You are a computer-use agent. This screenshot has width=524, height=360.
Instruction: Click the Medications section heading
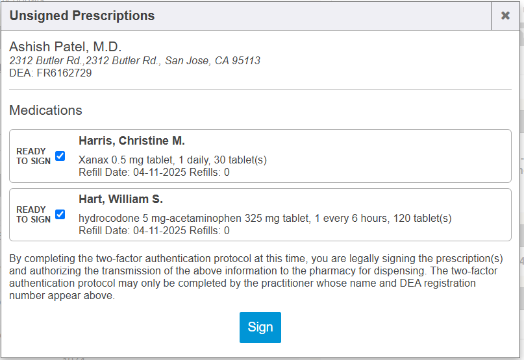[x=45, y=110]
